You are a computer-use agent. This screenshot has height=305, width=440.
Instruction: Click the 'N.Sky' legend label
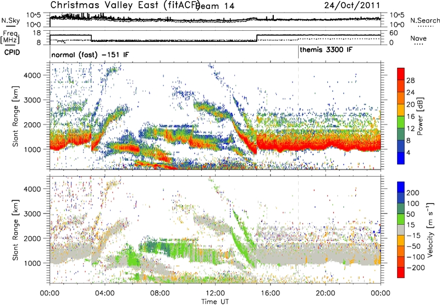tap(10, 20)
